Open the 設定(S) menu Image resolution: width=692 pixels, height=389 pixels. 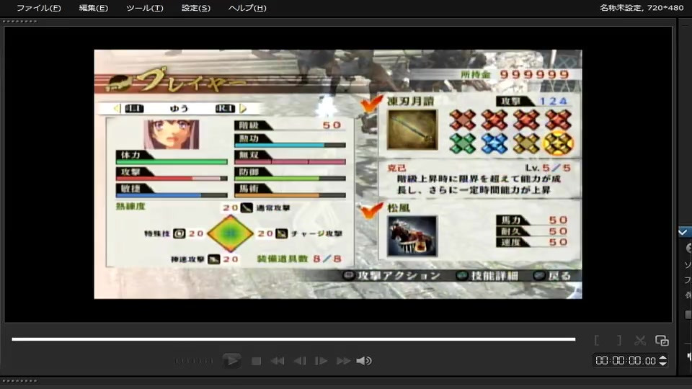click(196, 8)
